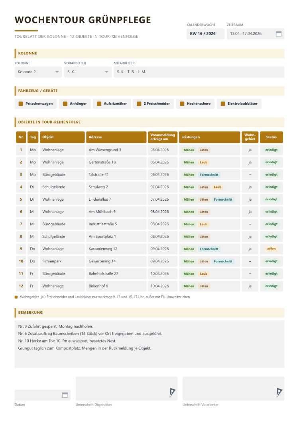299x422 pixels.
Task: Click address Am Sportplatz 1
Action: pyautogui.click(x=102, y=236)
